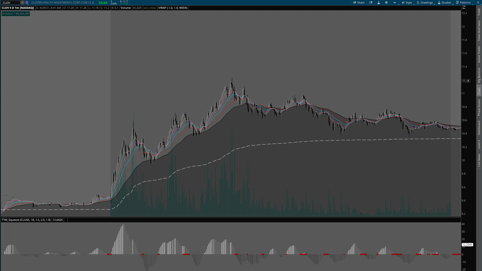
Task: Open the Patterns menu
Action: (463, 3)
